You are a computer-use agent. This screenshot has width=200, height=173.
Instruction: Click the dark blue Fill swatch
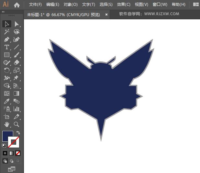pos(6,134)
